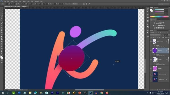Open the workspace switcher dropdown
Screen dimensions: 170x95
164,4
